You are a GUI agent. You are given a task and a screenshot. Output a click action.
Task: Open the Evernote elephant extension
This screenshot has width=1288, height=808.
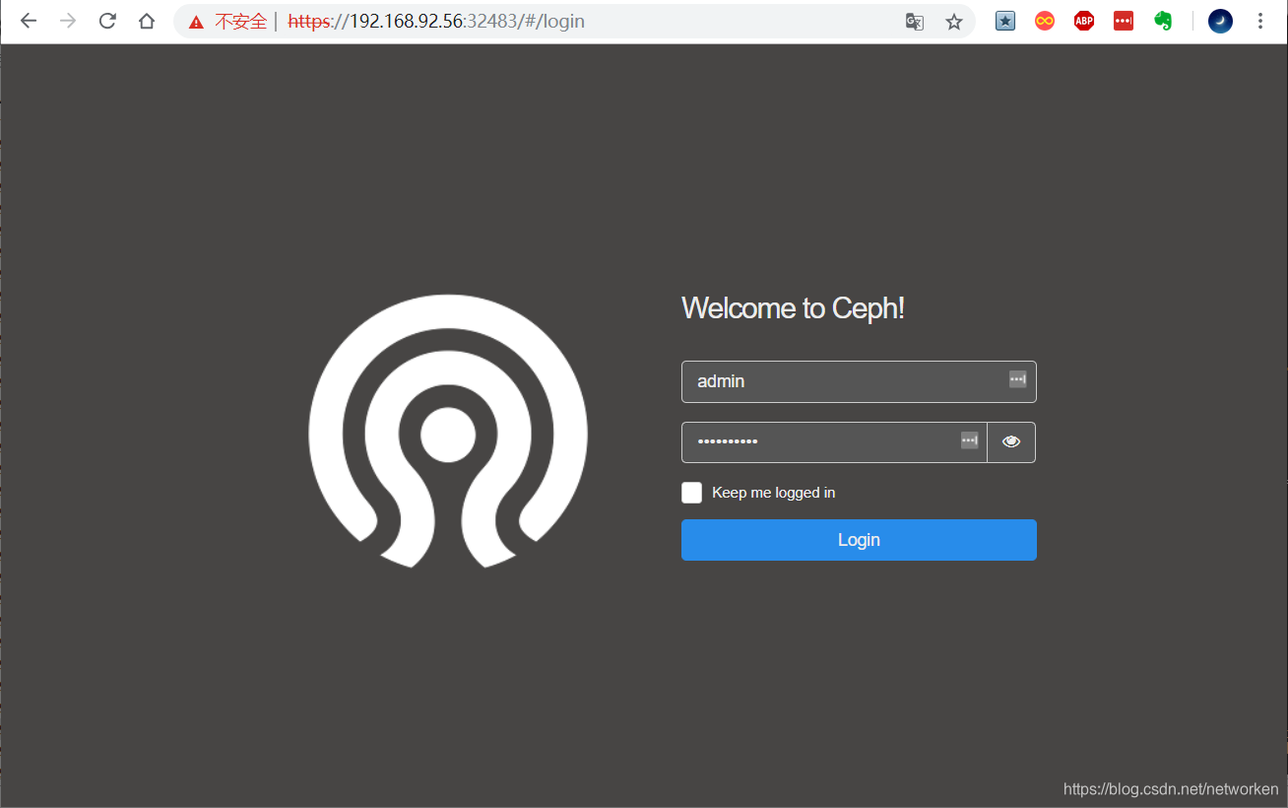1163,21
